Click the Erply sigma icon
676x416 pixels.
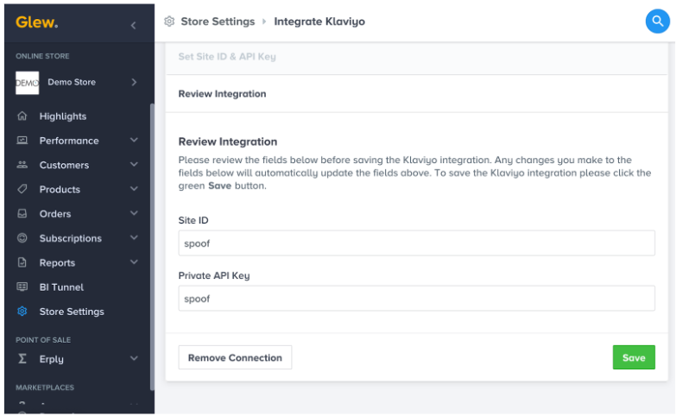click(x=22, y=359)
